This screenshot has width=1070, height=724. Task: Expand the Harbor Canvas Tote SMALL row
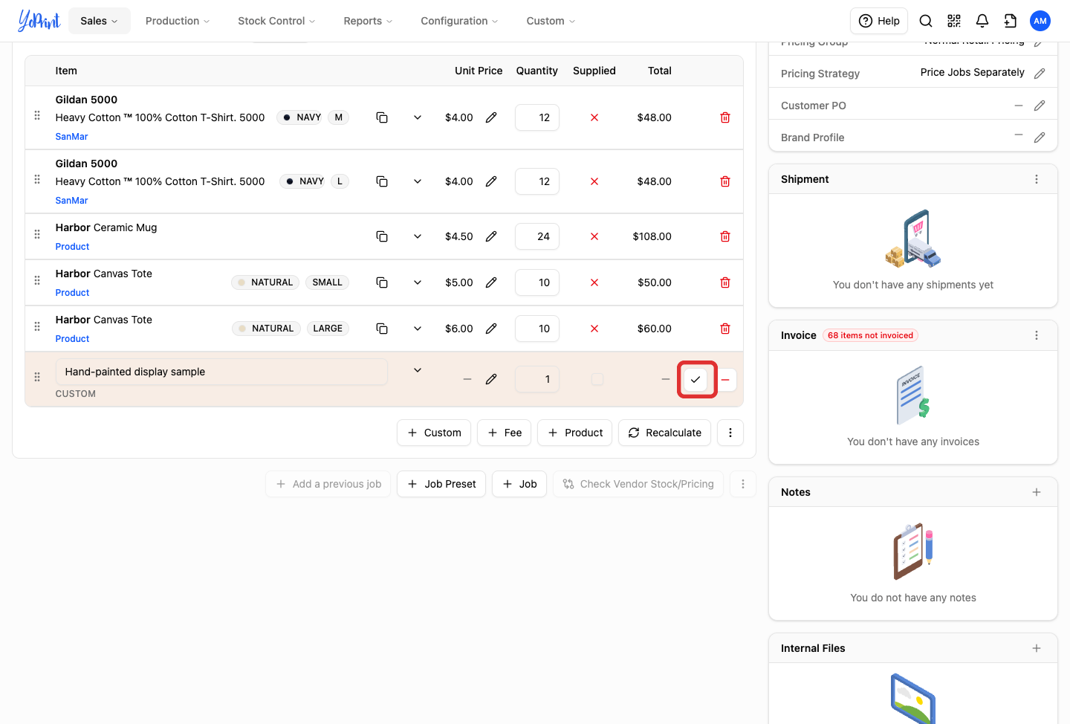(x=418, y=282)
